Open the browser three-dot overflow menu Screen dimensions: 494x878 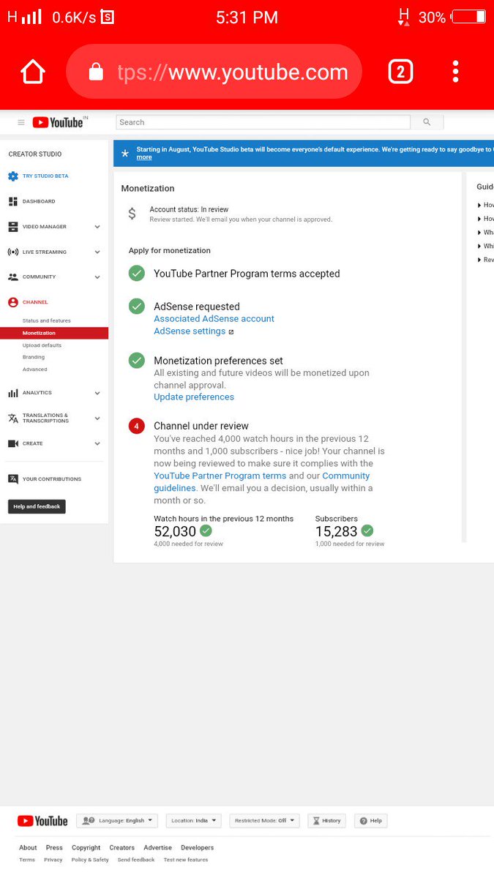tap(455, 72)
